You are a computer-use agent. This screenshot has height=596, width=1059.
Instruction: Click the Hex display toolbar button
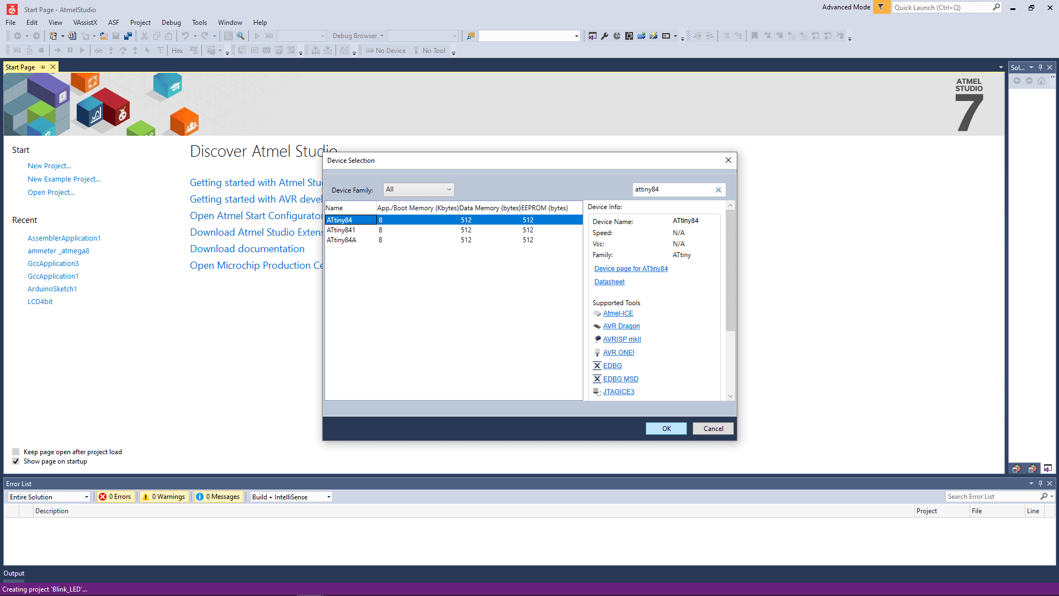pyautogui.click(x=177, y=51)
